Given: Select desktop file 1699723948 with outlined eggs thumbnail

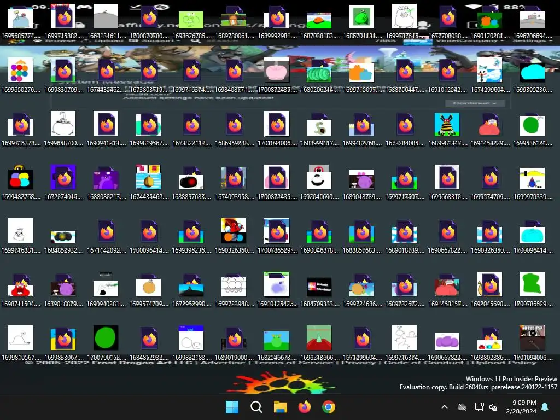Looking at the screenshot, I should click(234, 290).
